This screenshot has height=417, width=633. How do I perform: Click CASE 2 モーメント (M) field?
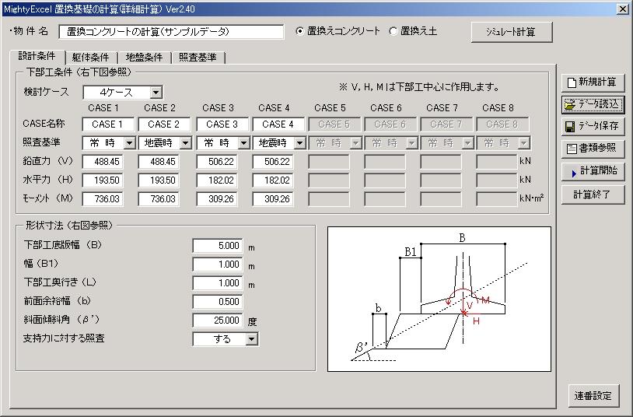159,199
